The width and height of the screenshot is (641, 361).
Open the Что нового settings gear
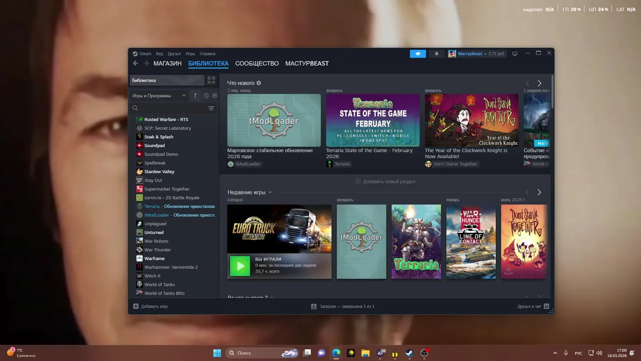coord(259,83)
